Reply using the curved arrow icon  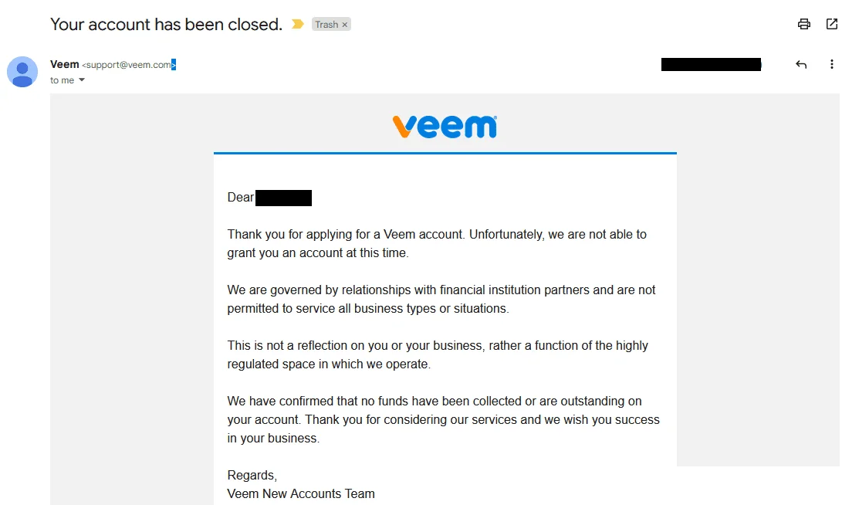pos(801,64)
